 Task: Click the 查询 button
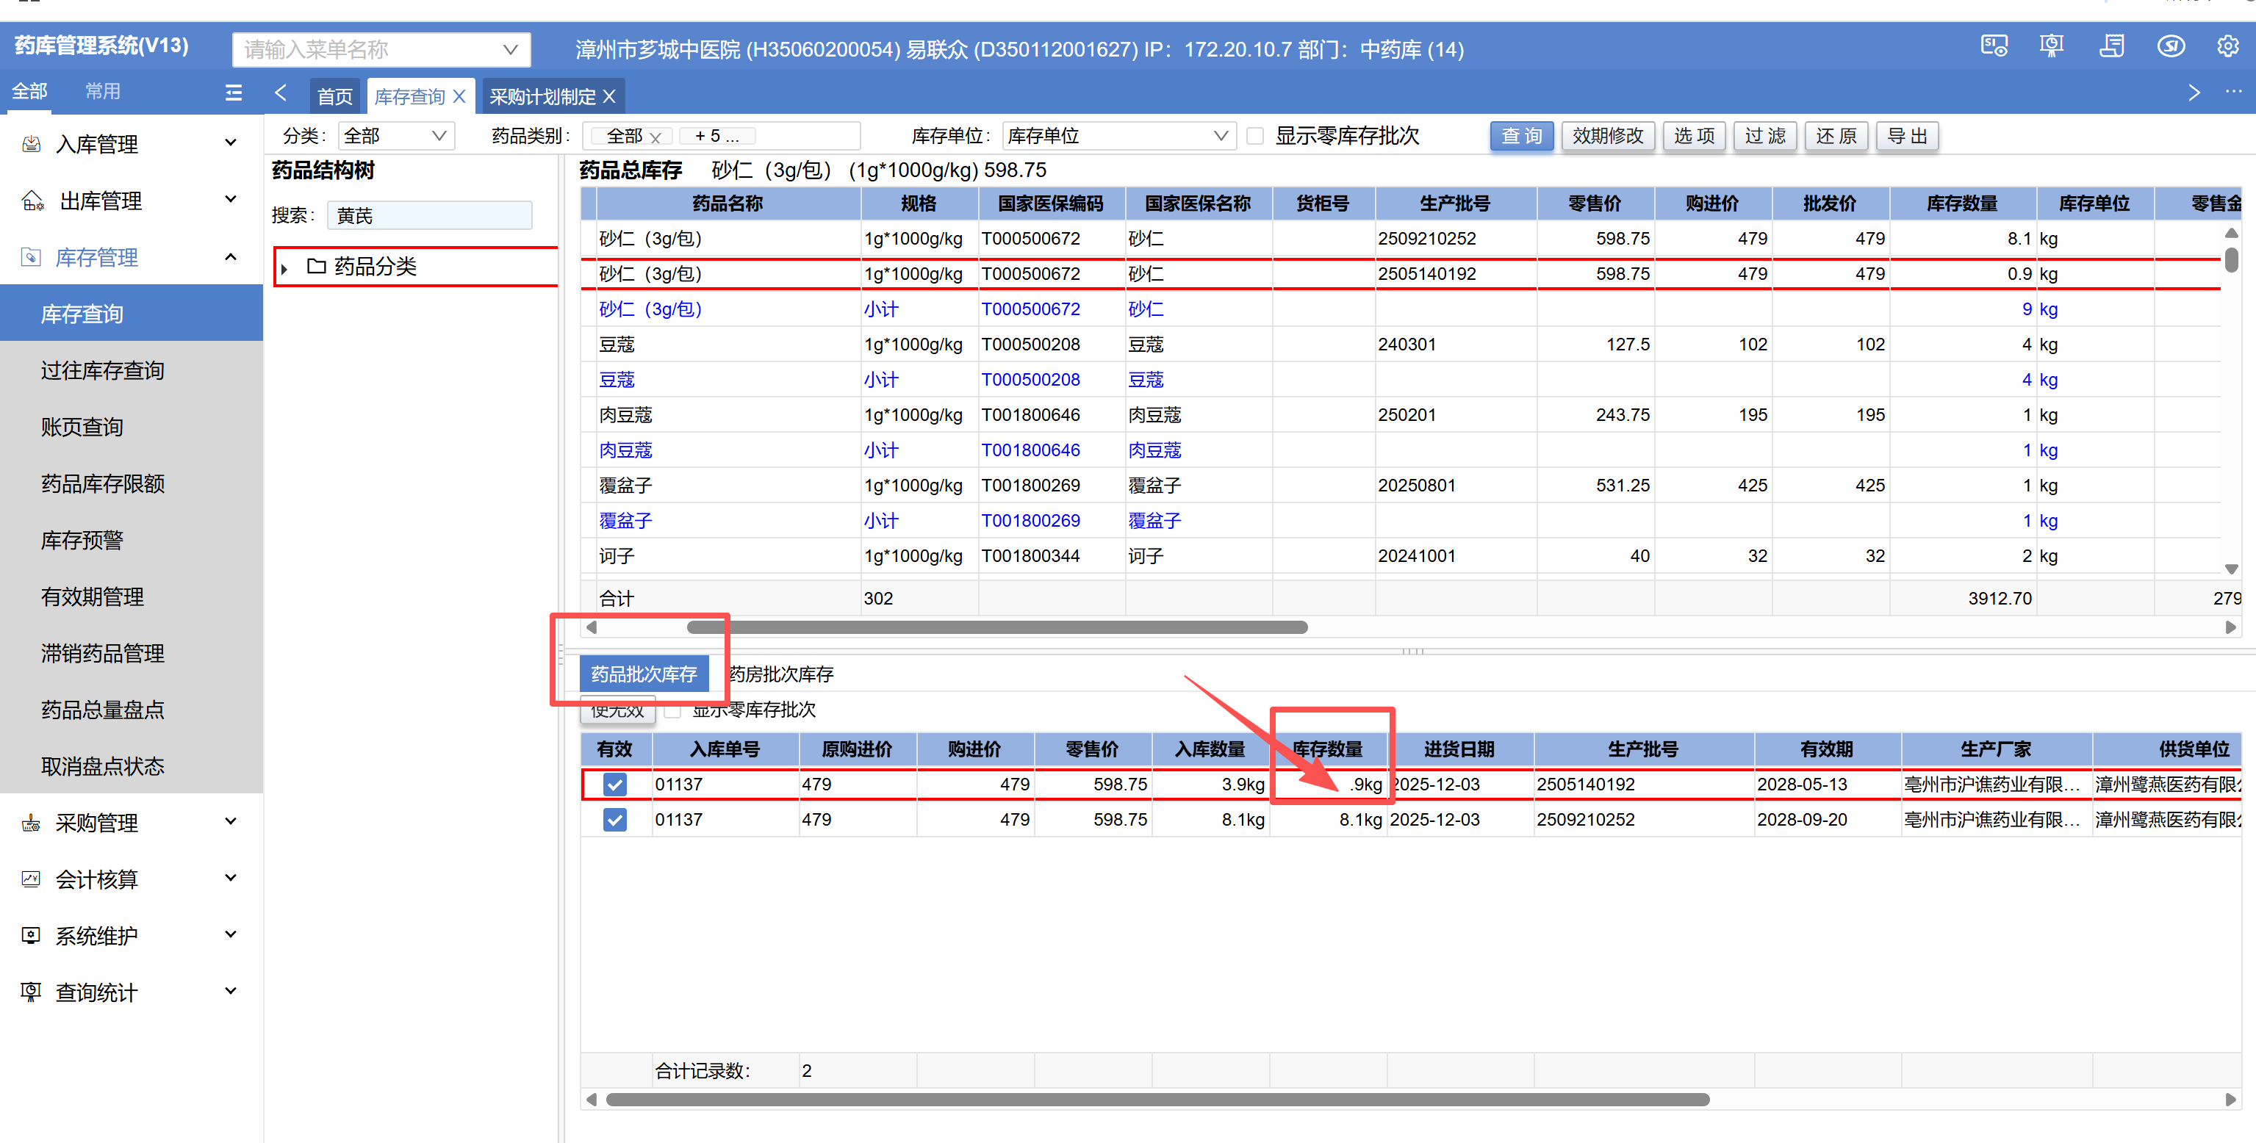pyautogui.click(x=1521, y=137)
